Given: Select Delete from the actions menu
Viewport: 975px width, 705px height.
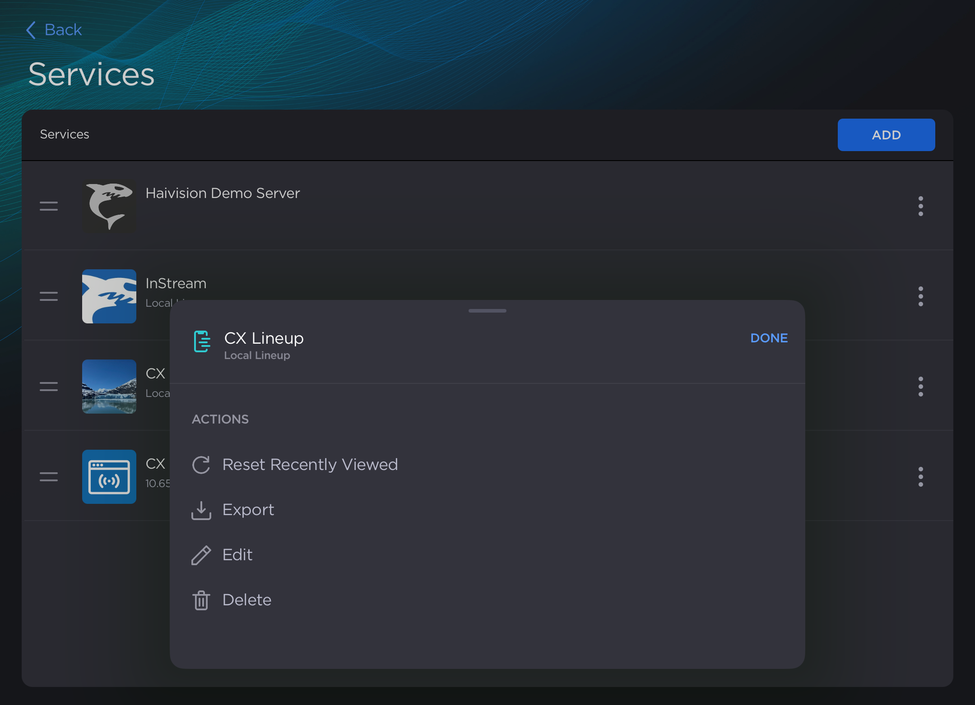Looking at the screenshot, I should [246, 600].
